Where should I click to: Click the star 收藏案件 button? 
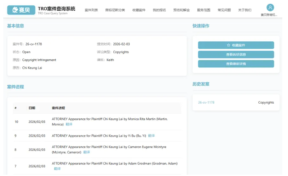236,45
